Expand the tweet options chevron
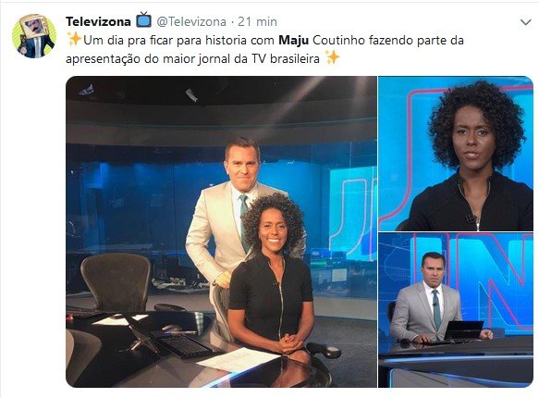 [525, 23]
